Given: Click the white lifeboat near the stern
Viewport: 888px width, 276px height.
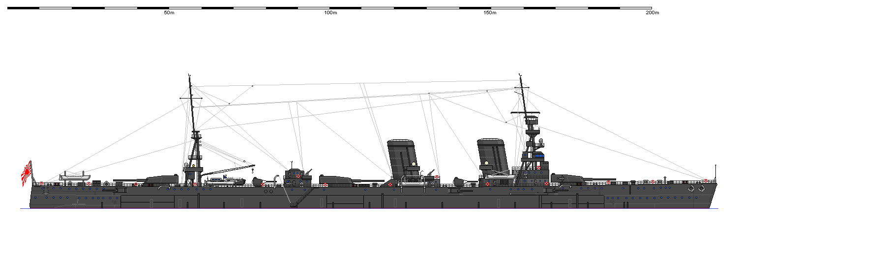Looking at the screenshot, I should coord(75,176).
